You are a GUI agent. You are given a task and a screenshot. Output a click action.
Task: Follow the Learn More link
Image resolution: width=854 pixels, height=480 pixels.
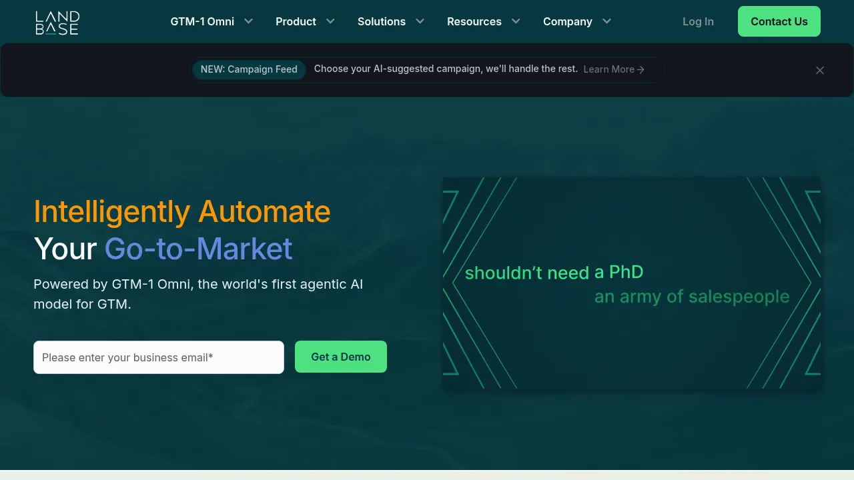click(x=614, y=69)
